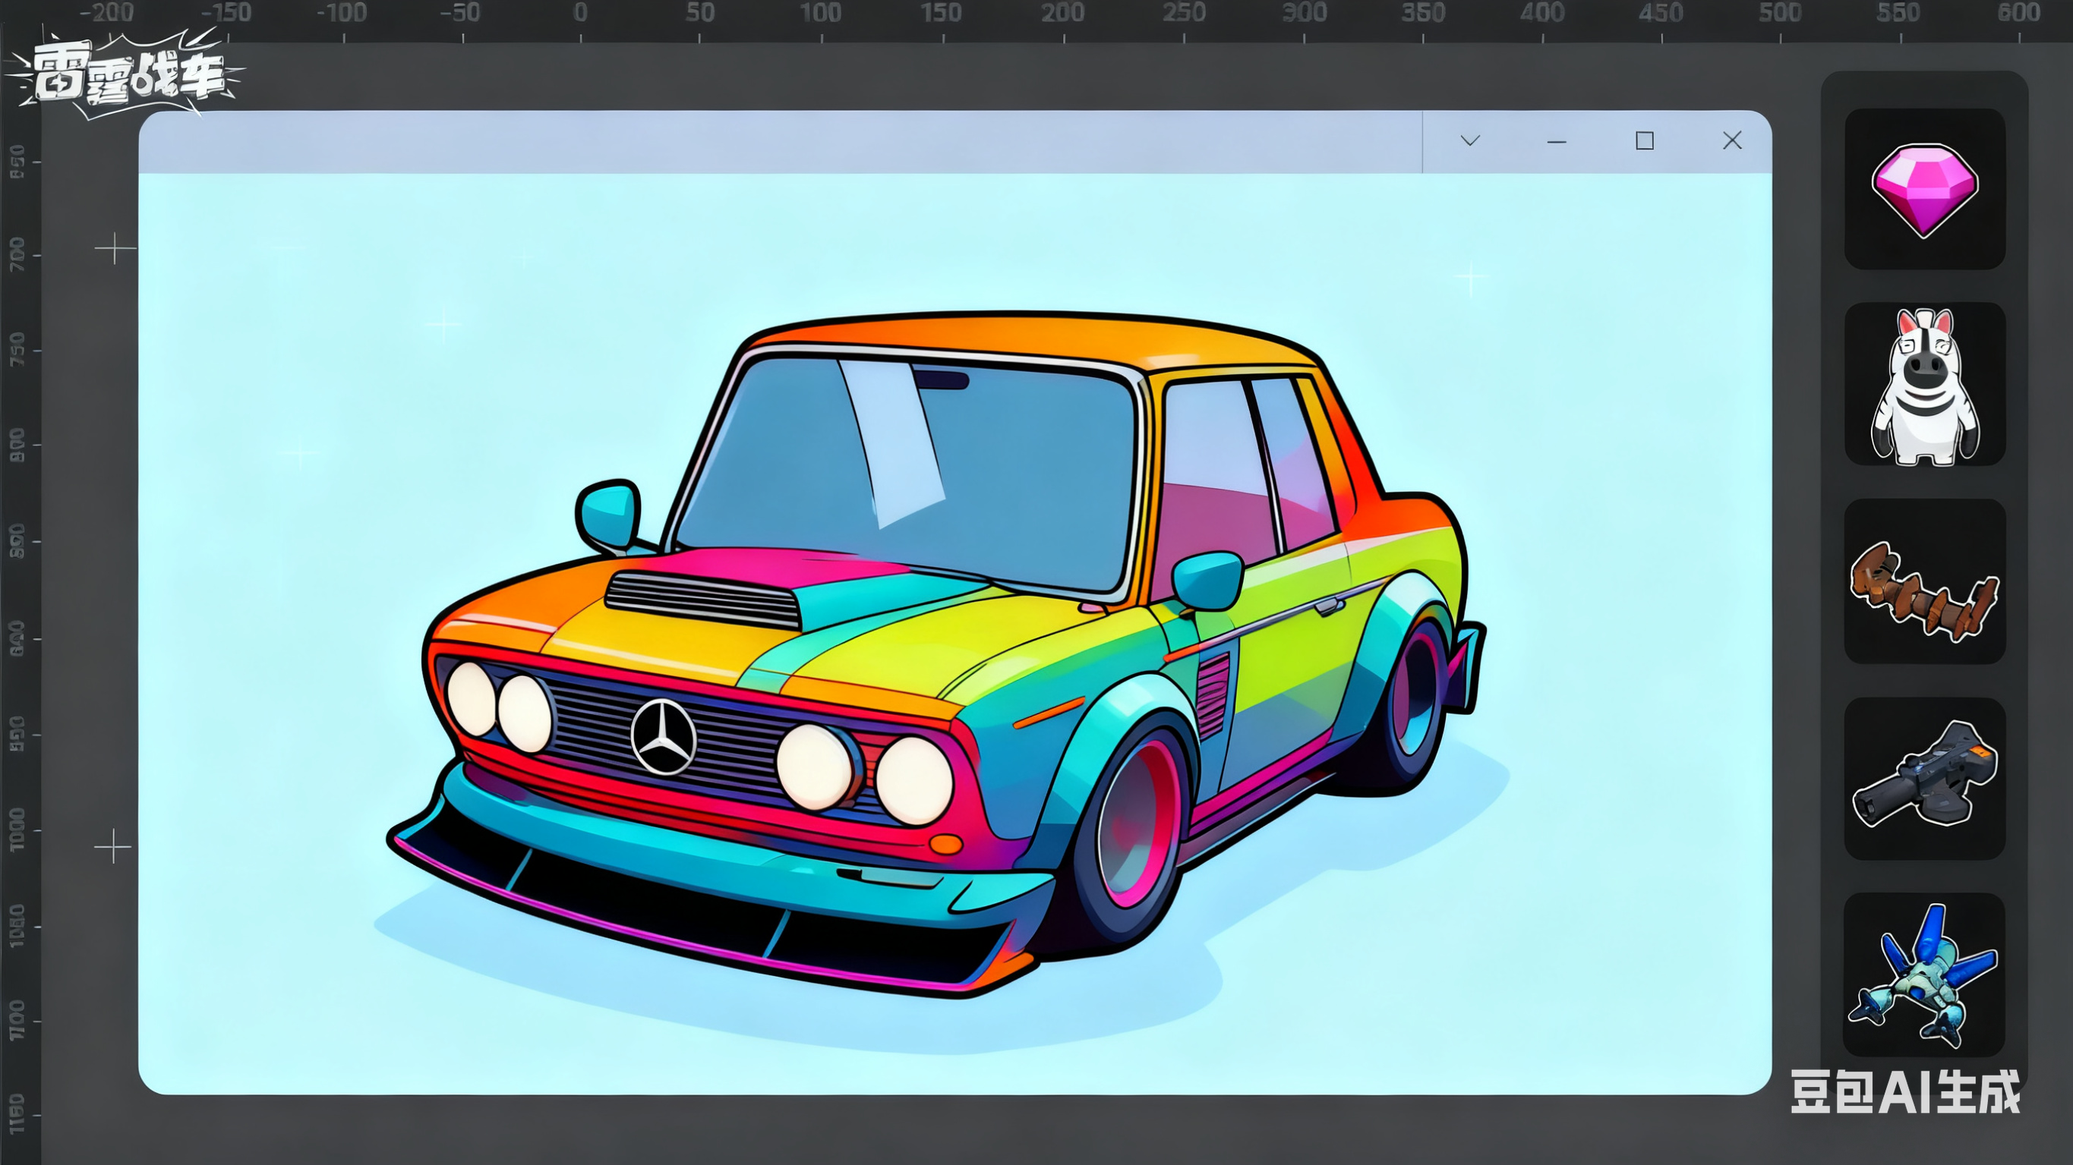This screenshot has height=1165, width=2073.
Task: Click the lower-left crosshair guide marker
Action: coord(112,847)
